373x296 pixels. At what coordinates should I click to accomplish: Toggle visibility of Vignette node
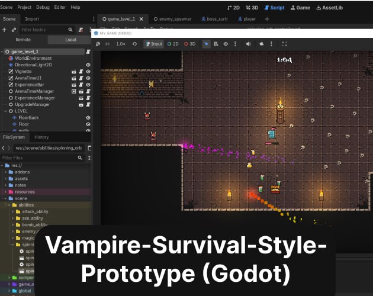pyautogui.click(x=88, y=72)
